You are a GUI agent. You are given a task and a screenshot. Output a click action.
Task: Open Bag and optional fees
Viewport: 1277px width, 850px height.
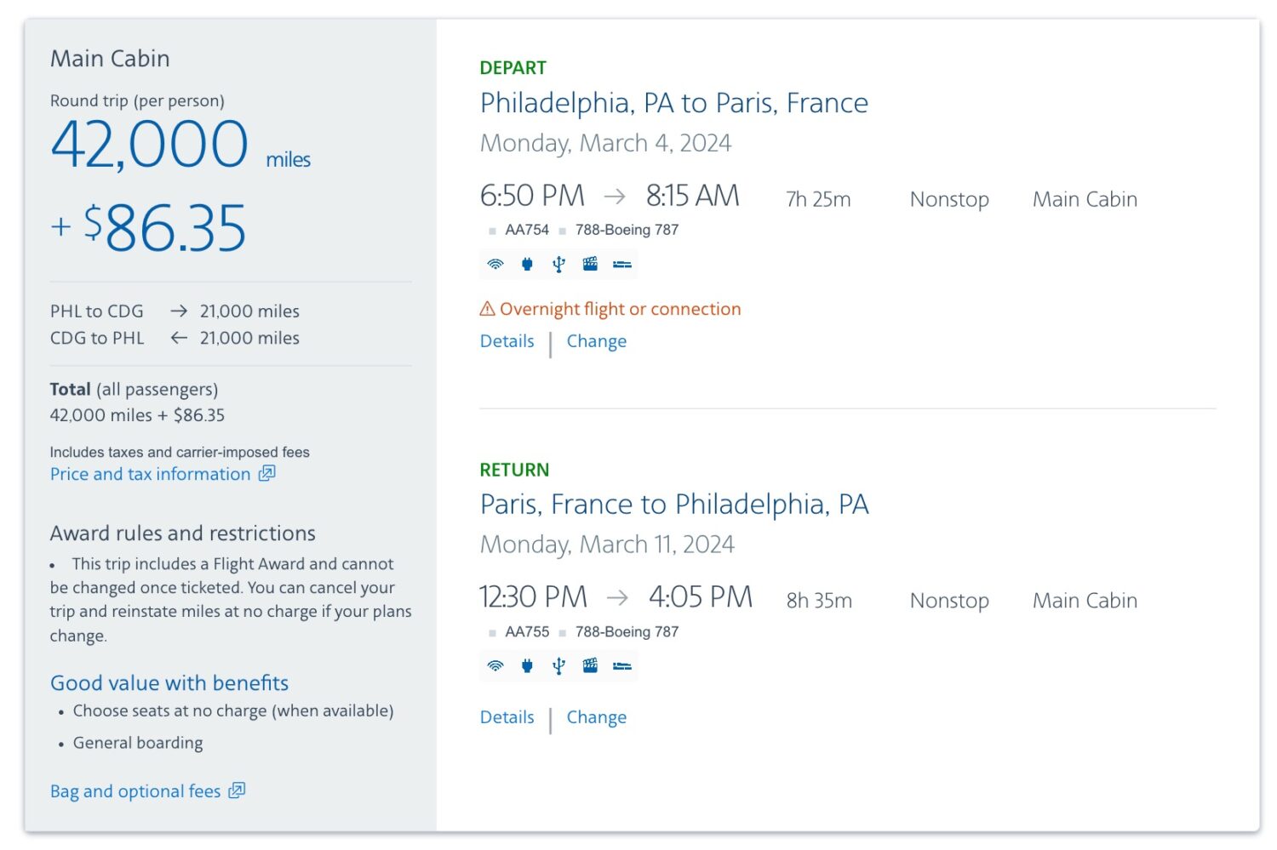133,790
